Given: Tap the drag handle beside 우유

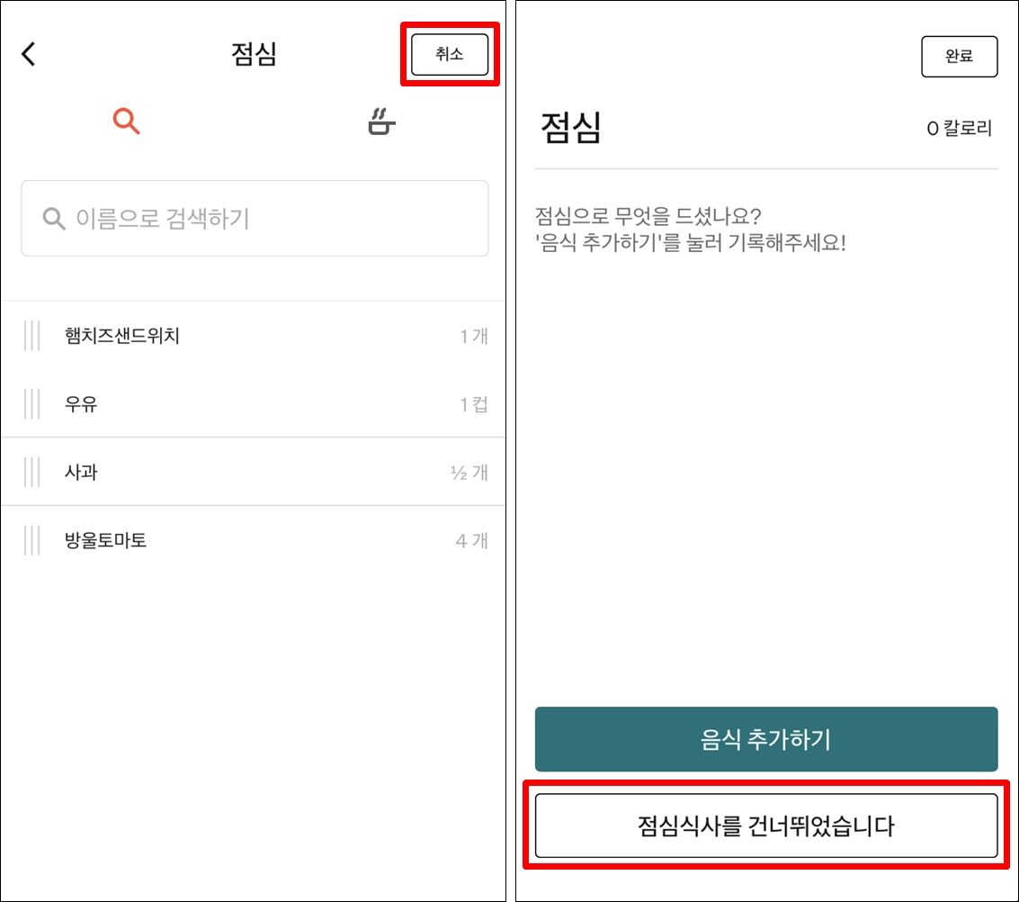Looking at the screenshot, I should [x=32, y=404].
